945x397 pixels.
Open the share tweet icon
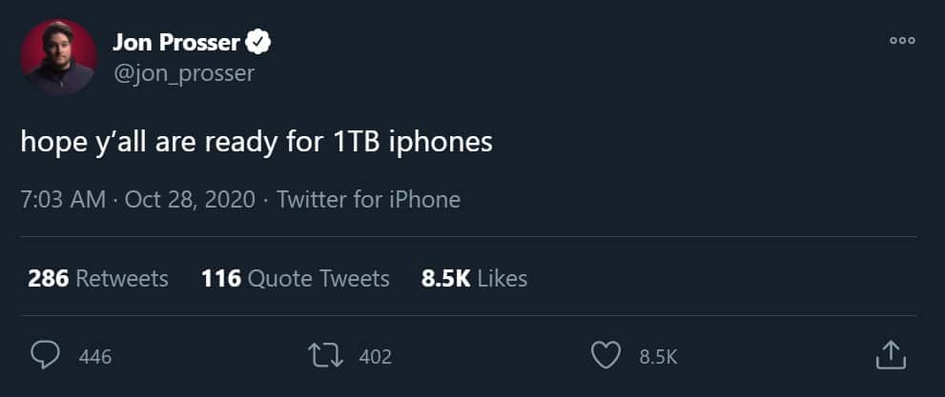tap(888, 356)
